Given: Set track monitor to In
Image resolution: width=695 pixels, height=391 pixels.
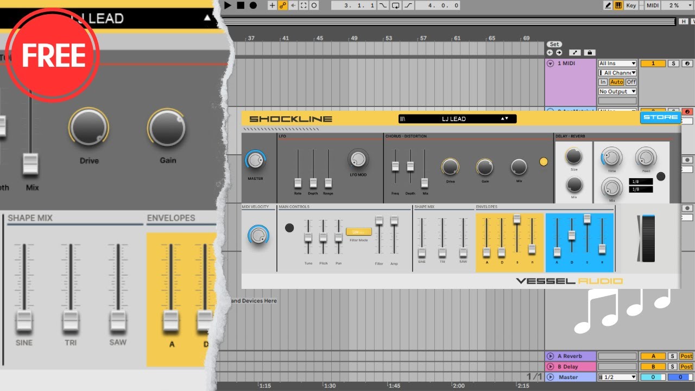Looking at the screenshot, I should [603, 82].
